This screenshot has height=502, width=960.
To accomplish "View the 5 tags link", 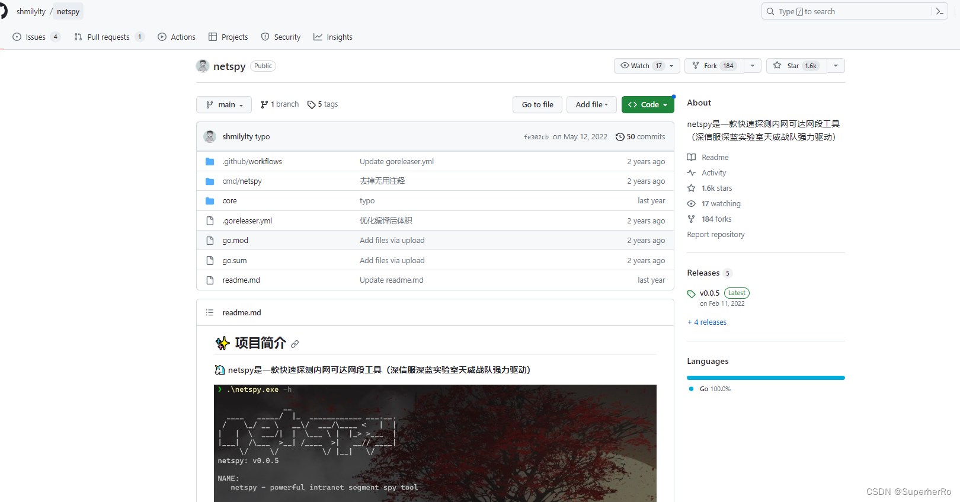I will [323, 104].
